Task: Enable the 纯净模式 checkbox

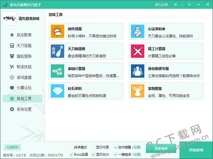Action: pyautogui.click(x=71, y=147)
